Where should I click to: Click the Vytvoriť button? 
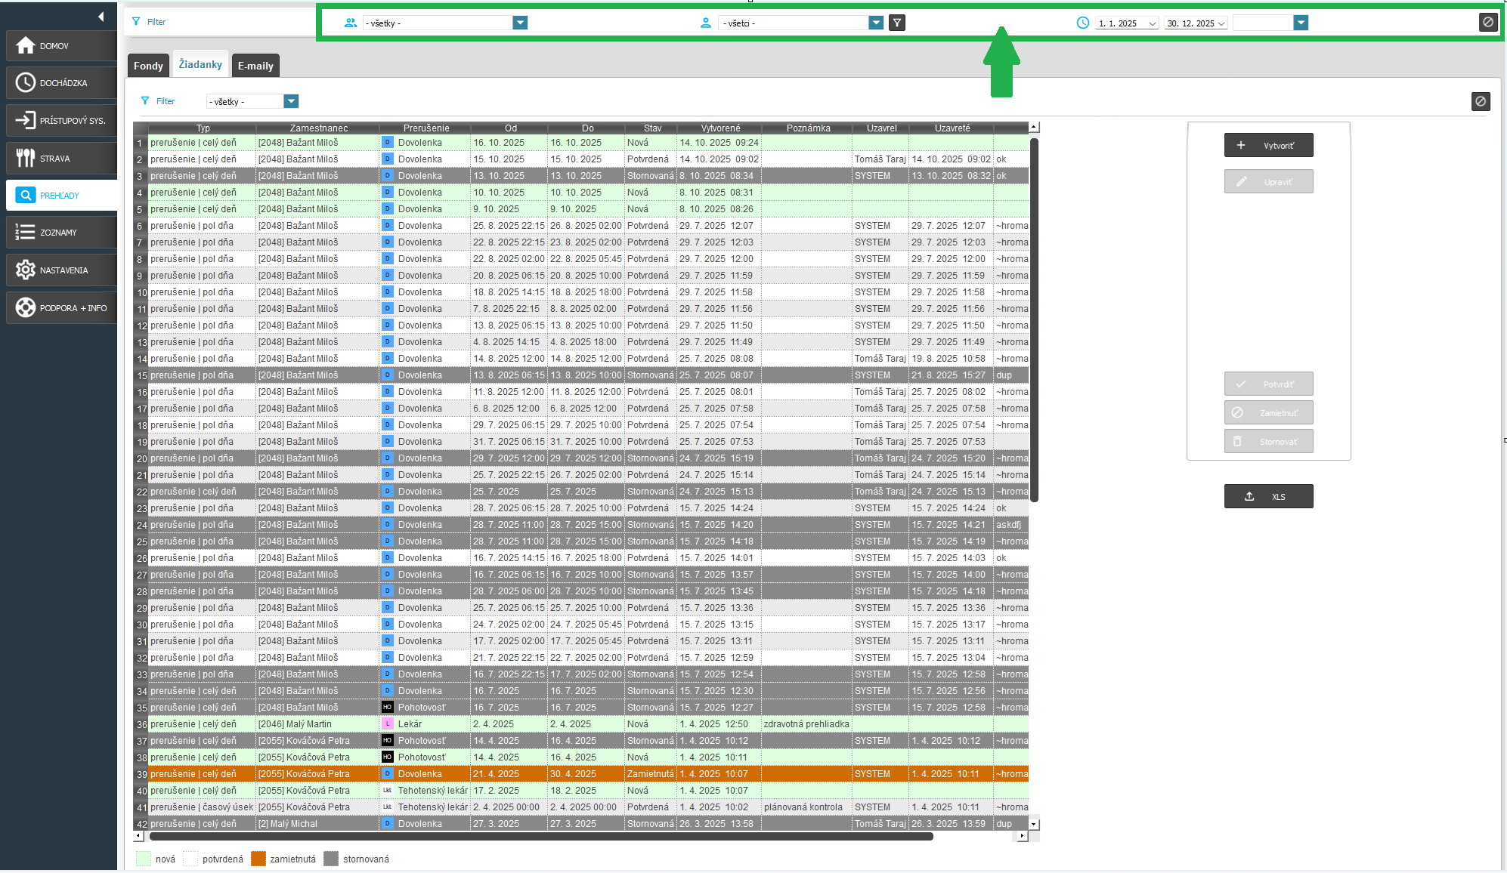point(1268,145)
